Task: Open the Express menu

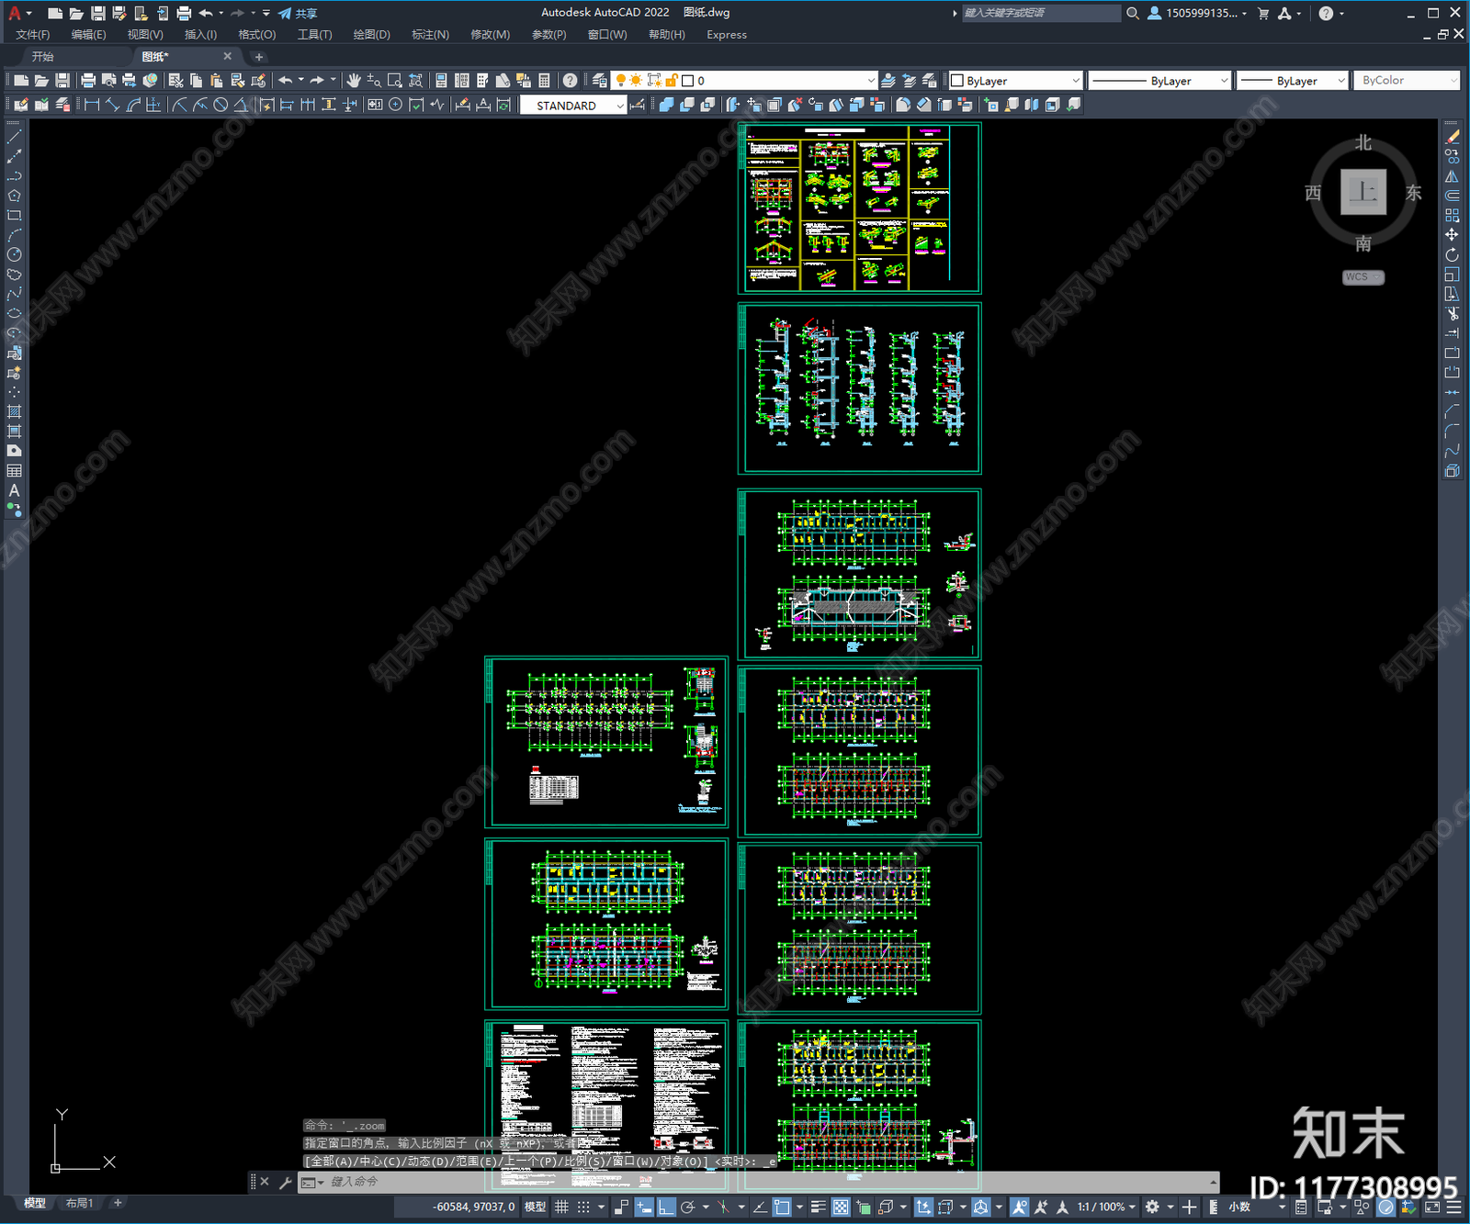Action: click(727, 35)
